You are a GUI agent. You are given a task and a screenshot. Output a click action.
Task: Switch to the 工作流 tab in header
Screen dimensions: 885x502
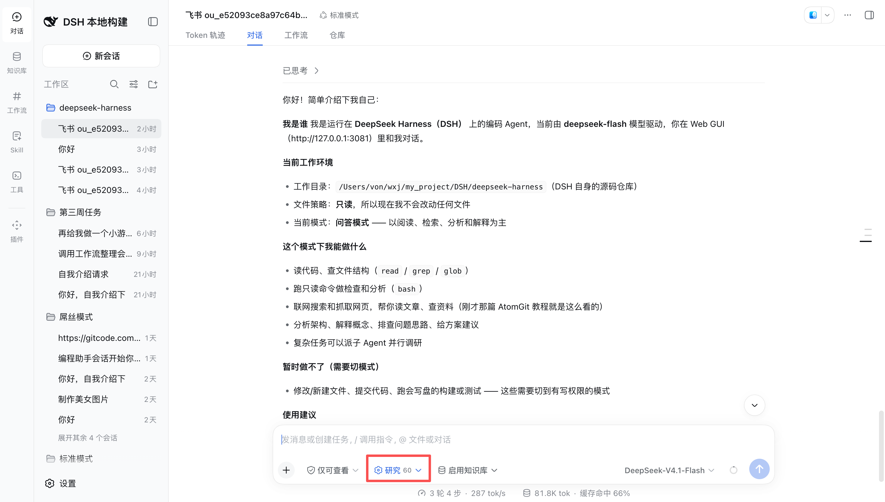click(296, 35)
